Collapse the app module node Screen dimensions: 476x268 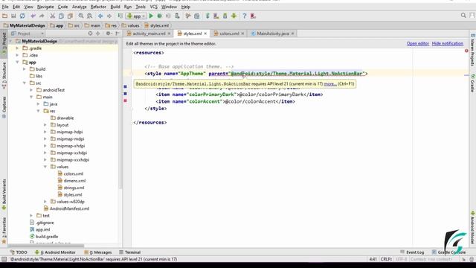[x=17, y=62]
